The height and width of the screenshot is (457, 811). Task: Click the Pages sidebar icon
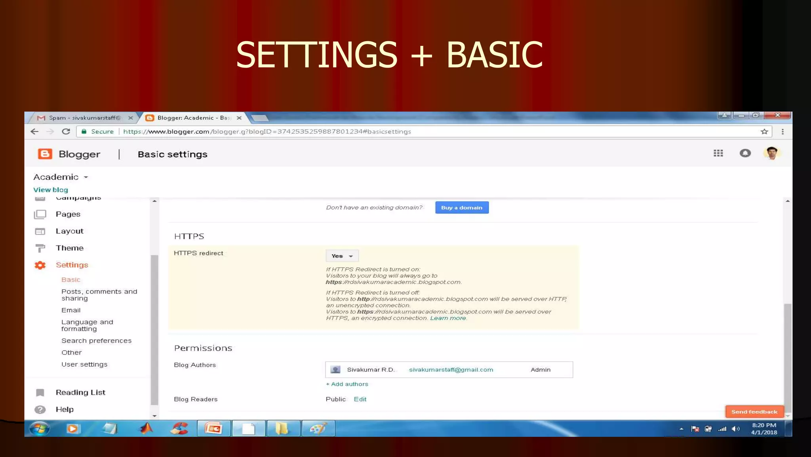(x=40, y=214)
